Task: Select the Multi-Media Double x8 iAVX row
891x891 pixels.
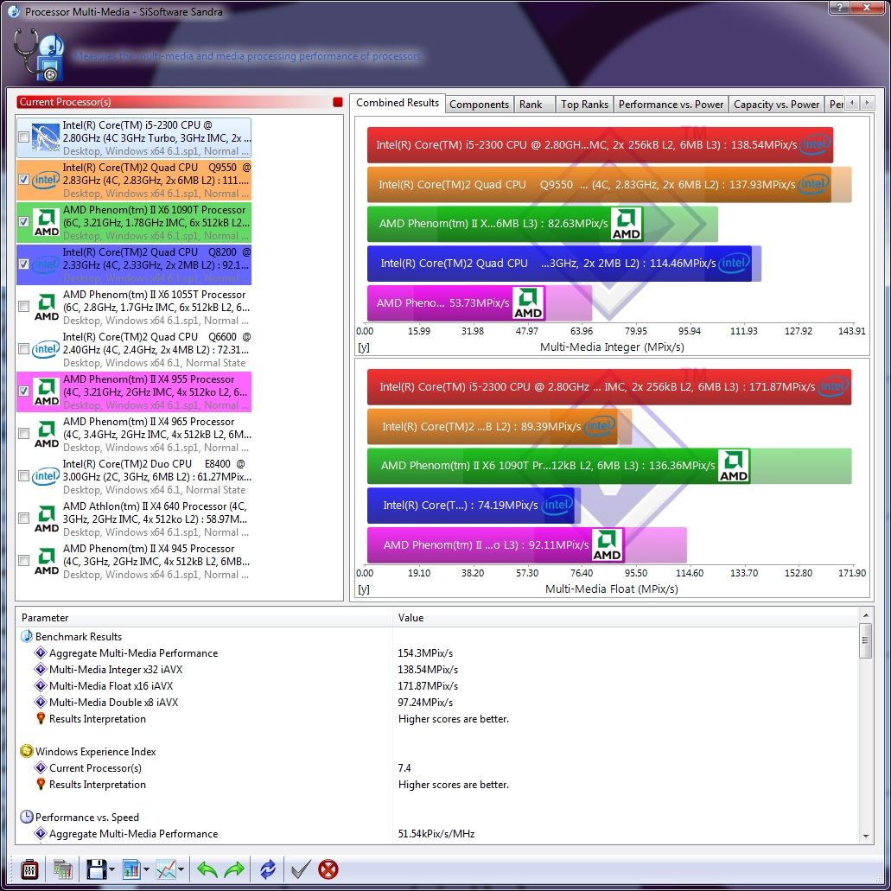Action: 437,703
